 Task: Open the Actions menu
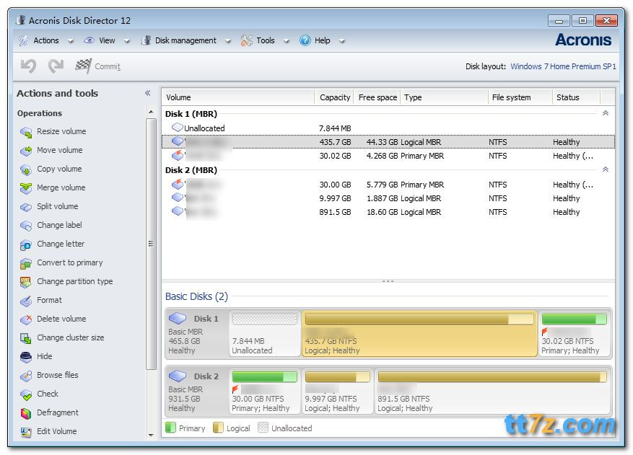click(45, 41)
